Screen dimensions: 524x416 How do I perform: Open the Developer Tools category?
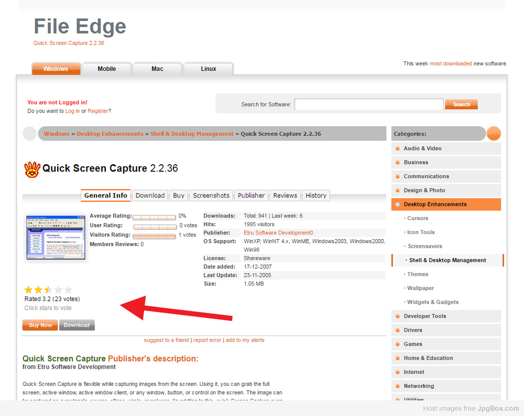pyautogui.click(x=446, y=316)
